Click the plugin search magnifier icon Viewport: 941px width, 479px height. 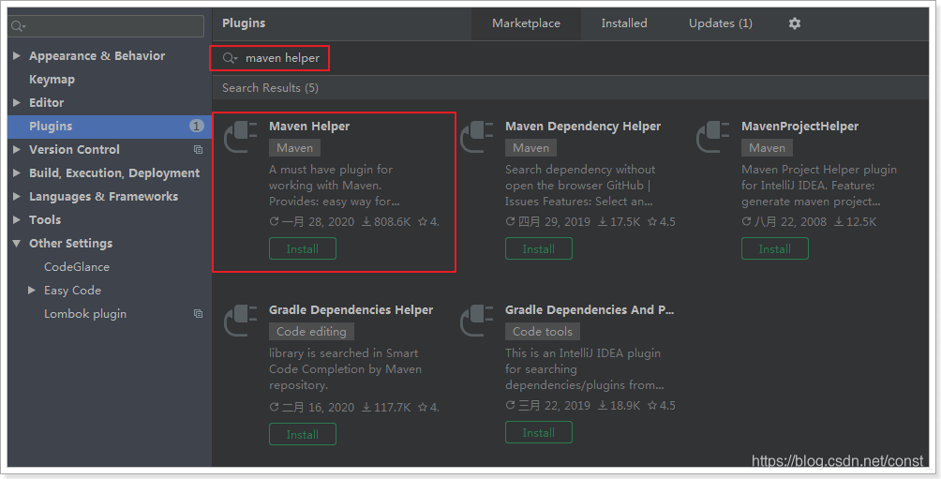(230, 58)
